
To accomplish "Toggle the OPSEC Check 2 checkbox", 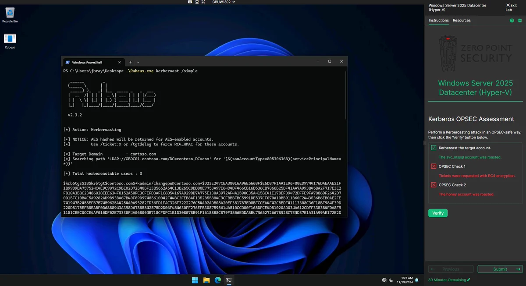I will pos(434,185).
